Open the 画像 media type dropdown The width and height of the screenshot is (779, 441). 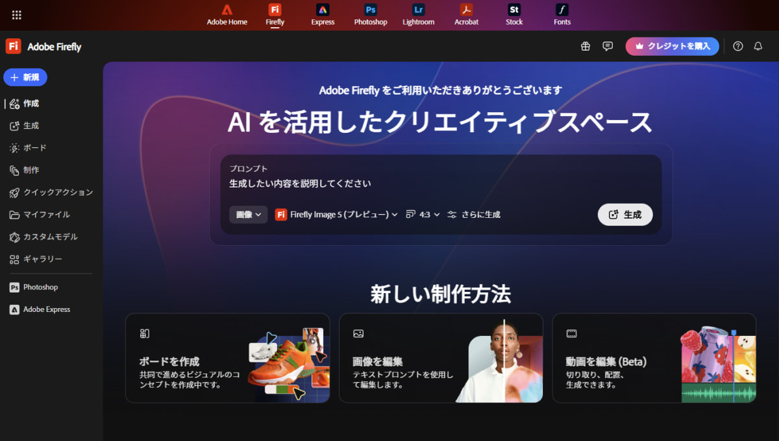[249, 214]
